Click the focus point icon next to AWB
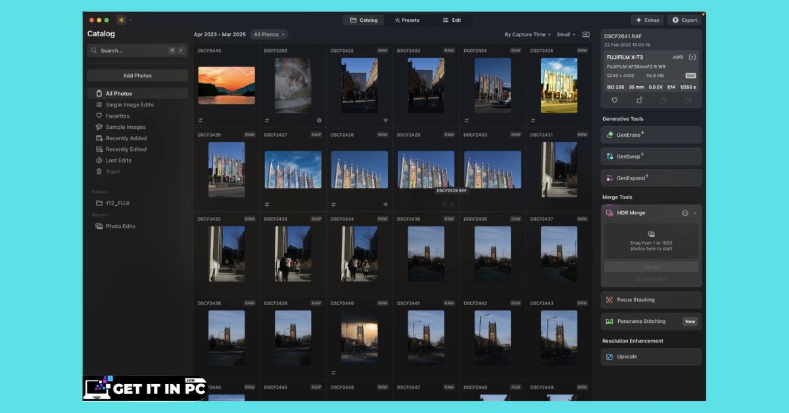The image size is (789, 413). pyautogui.click(x=692, y=57)
